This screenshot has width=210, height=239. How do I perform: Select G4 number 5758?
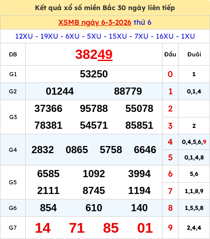[111, 150]
